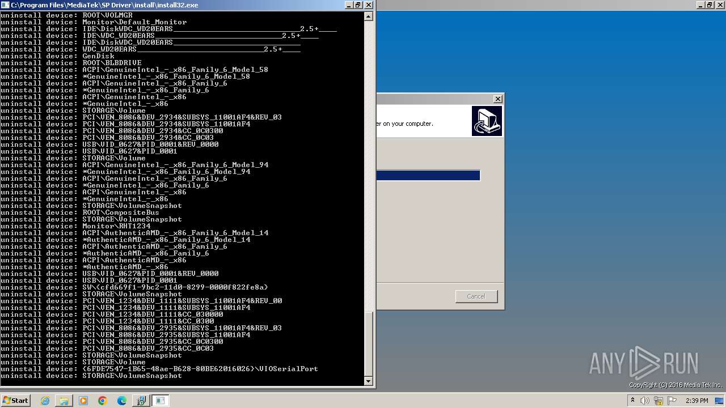
Task: Open the volume speaker tray icon
Action: (x=645, y=401)
